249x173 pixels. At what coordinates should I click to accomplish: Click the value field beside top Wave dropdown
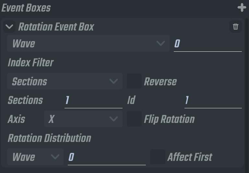coord(208,44)
